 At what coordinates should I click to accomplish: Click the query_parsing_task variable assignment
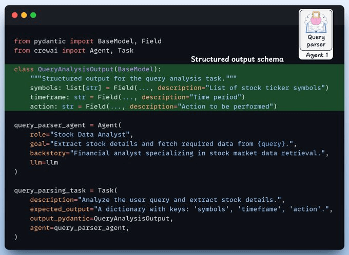point(59,190)
